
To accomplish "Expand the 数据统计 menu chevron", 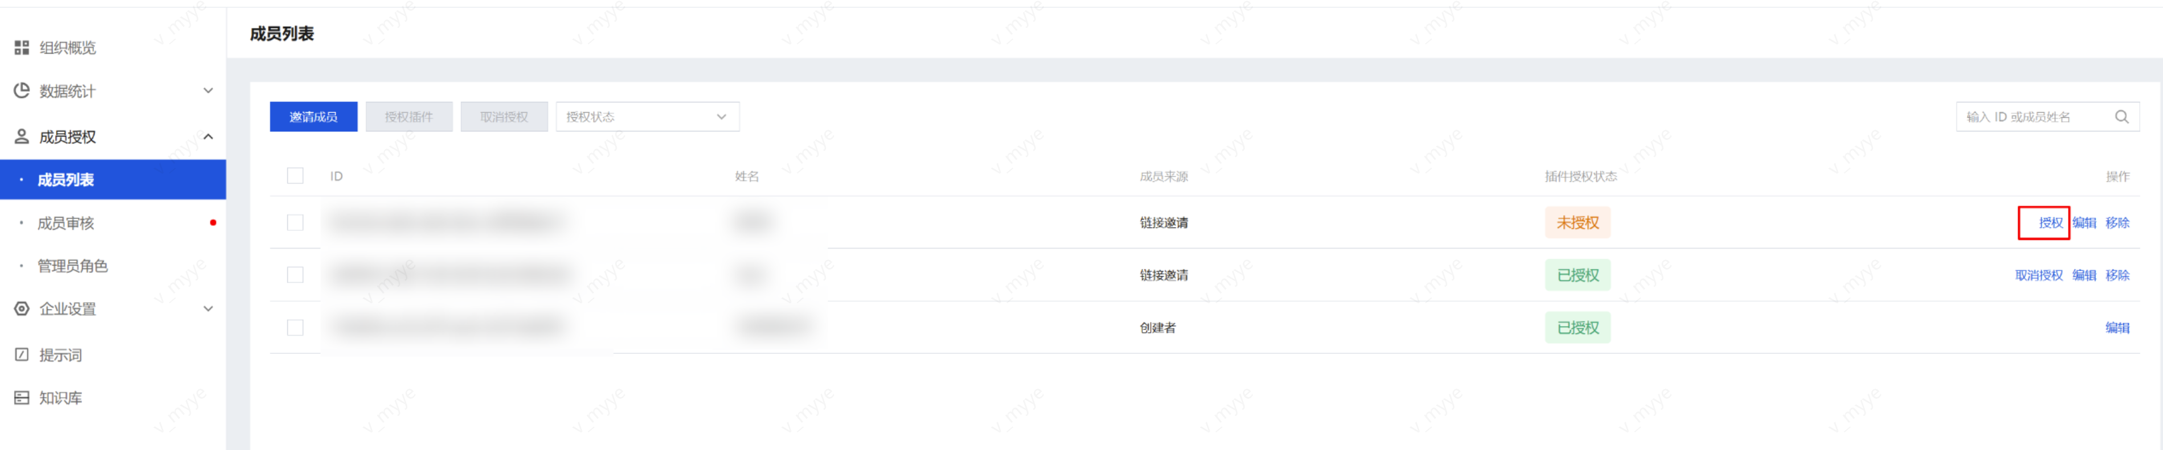I will 208,90.
